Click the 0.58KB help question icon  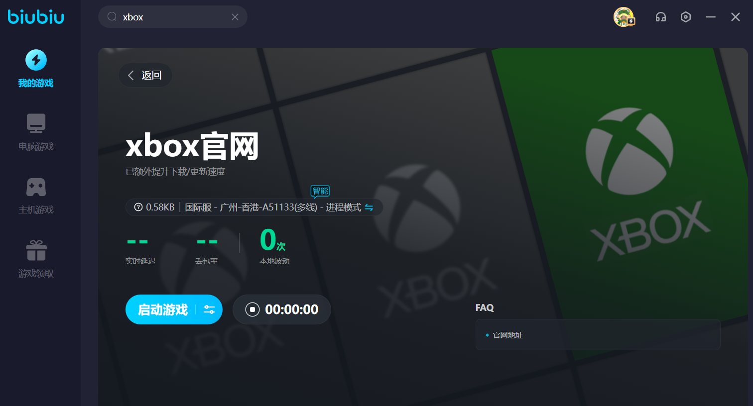click(x=138, y=207)
